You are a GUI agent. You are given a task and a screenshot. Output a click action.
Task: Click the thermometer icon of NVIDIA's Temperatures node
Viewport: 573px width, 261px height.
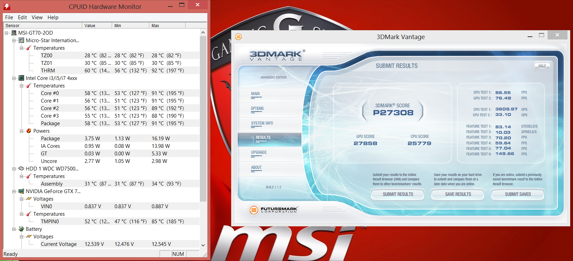coord(29,214)
